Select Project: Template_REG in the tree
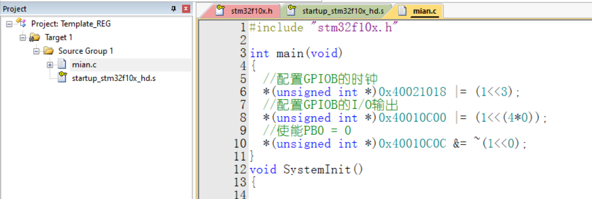592x199 pixels. [x=71, y=24]
